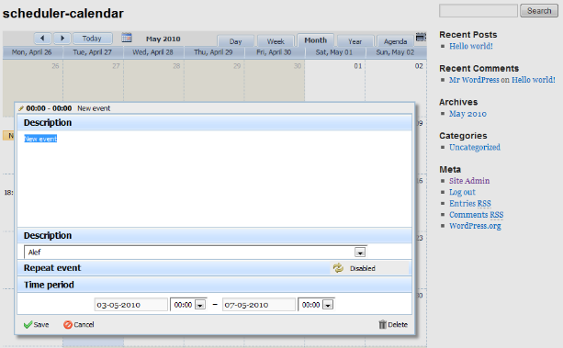Click the May 2010 month label
This screenshot has width=563, height=348.
click(163, 39)
